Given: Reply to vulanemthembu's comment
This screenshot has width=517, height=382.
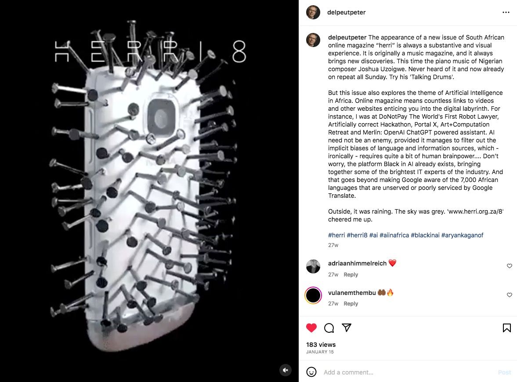Looking at the screenshot, I should click(351, 303).
